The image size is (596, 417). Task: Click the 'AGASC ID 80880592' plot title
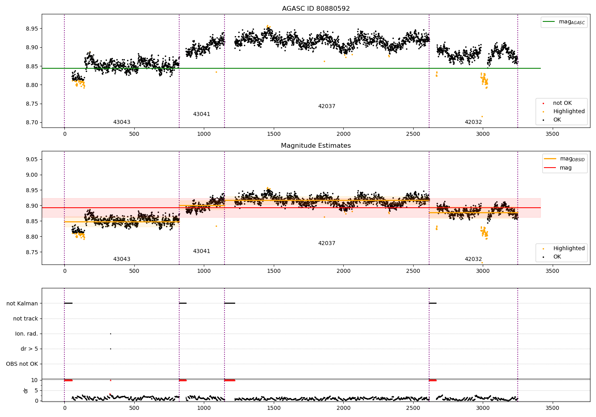point(316,8)
